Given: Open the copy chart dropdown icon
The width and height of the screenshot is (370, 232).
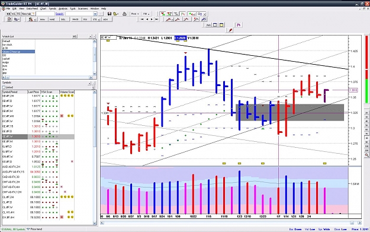Looking at the screenshot, I should click(x=17, y=20).
